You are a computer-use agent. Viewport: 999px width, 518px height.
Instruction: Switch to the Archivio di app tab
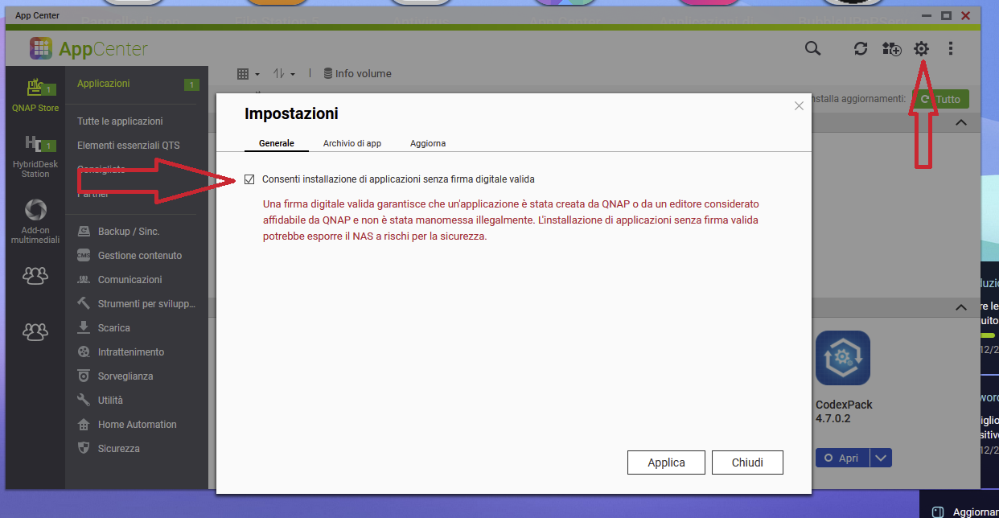[x=352, y=143]
